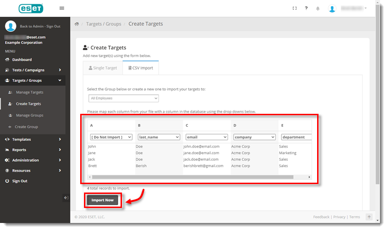
Task: Click the table's horizontal scrollbar
Action: [192, 177]
